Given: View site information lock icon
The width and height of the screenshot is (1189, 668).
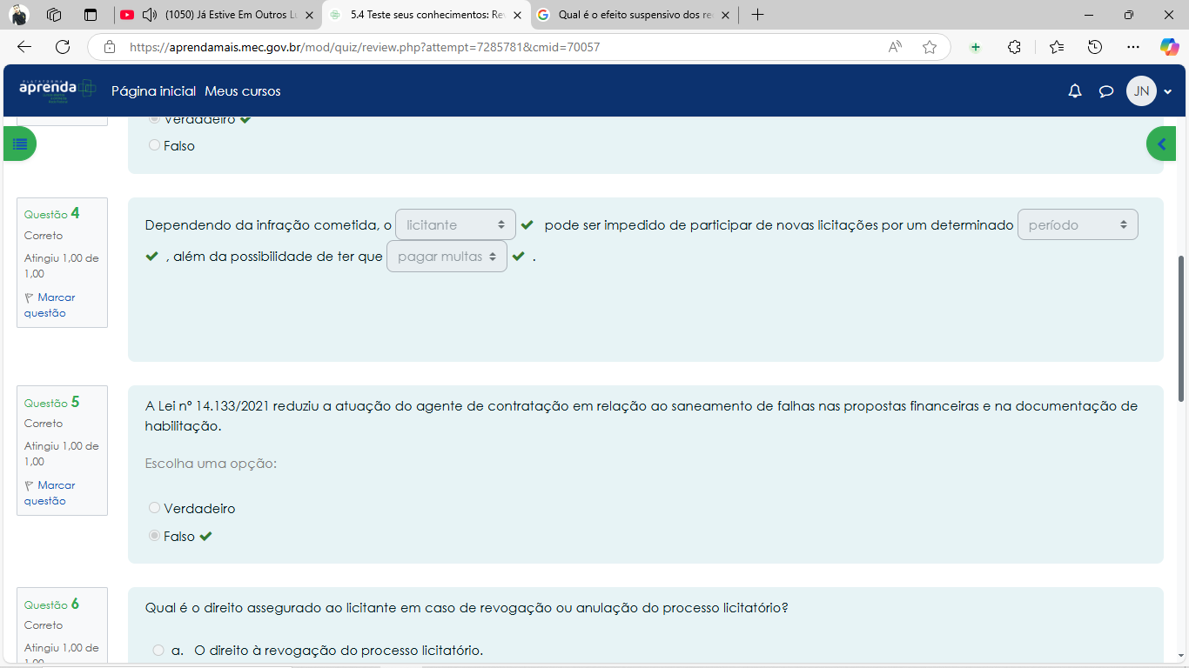Looking at the screenshot, I should 110,47.
